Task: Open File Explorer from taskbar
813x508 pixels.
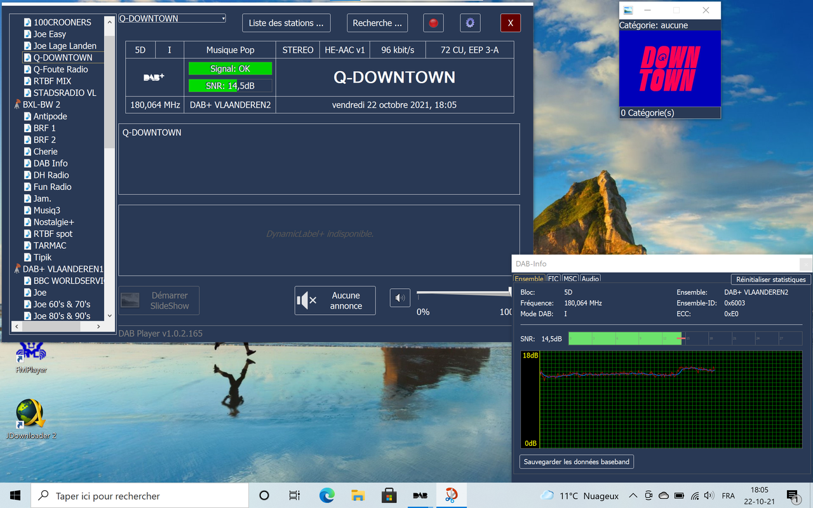Action: click(358, 495)
